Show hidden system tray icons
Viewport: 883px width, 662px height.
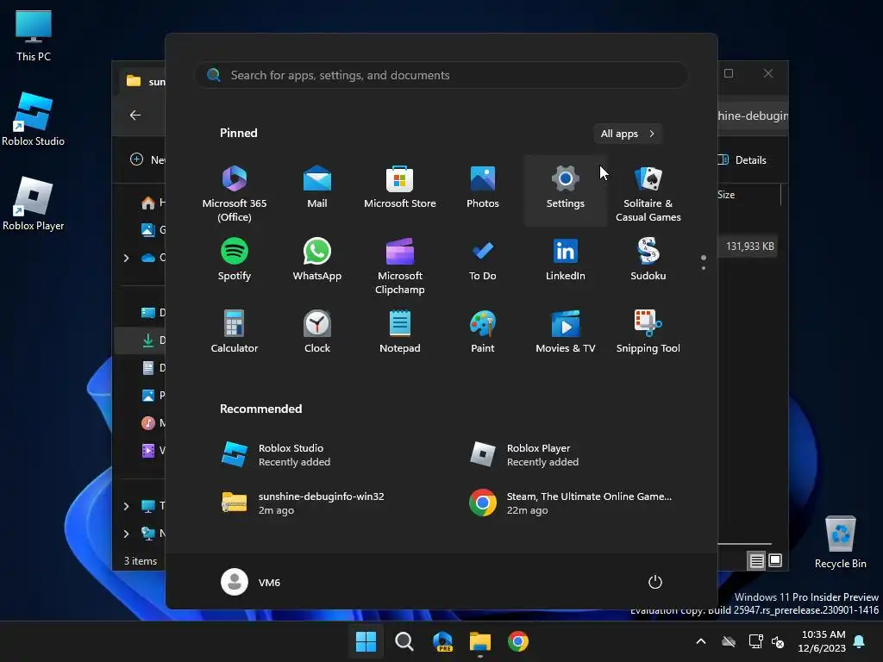point(701,641)
